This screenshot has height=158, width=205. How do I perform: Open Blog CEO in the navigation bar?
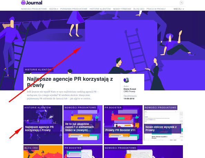pos(139,9)
